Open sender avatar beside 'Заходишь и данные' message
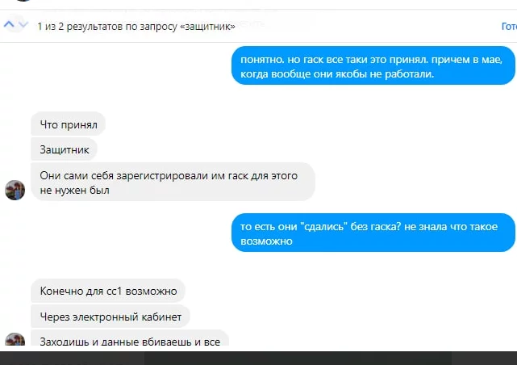This screenshot has width=517, height=365. tap(15, 339)
